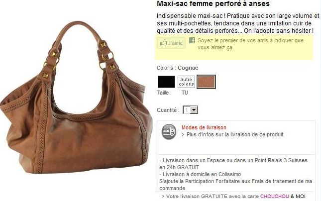Like the product with J'aime thumbs-up
The height and width of the screenshot is (201, 321).
tap(171, 43)
